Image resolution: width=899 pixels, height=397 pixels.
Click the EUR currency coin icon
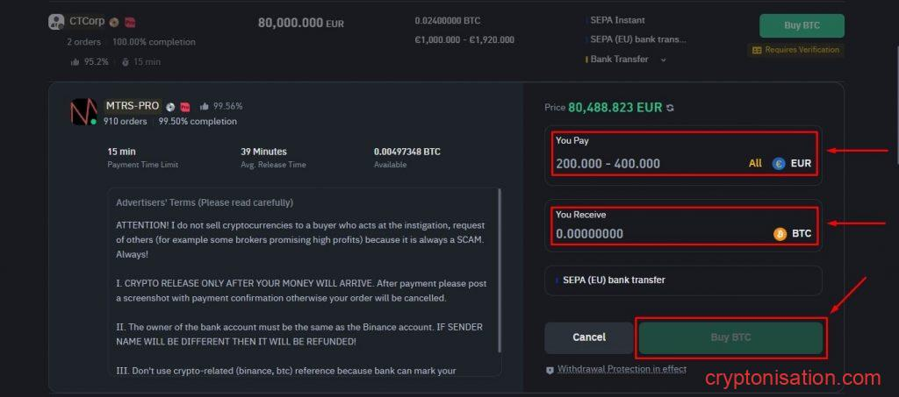click(779, 163)
